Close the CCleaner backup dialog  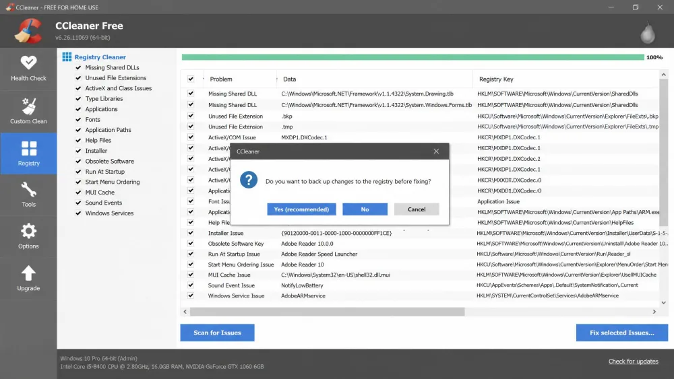436,151
